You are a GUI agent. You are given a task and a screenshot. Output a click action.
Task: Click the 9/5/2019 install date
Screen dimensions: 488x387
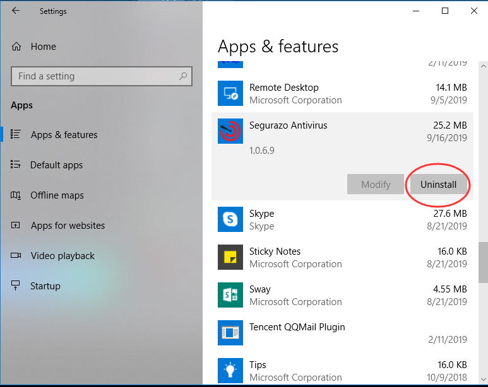(449, 100)
